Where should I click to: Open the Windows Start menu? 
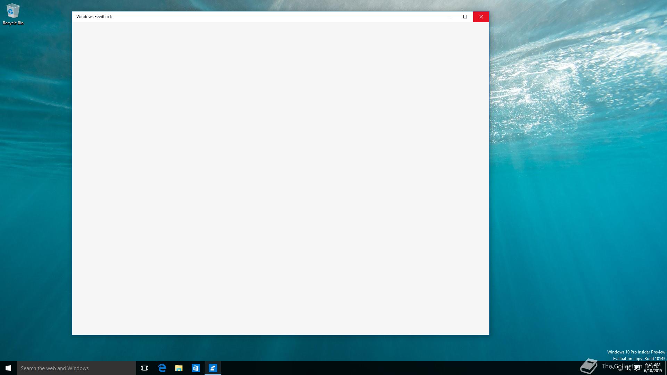coord(8,368)
